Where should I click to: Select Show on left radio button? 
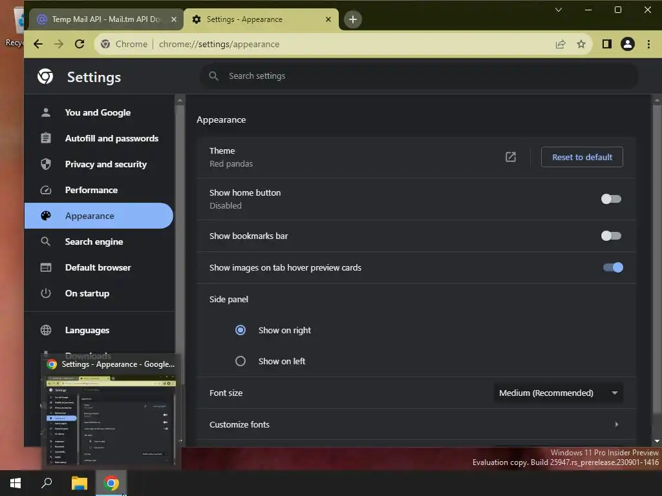click(240, 361)
